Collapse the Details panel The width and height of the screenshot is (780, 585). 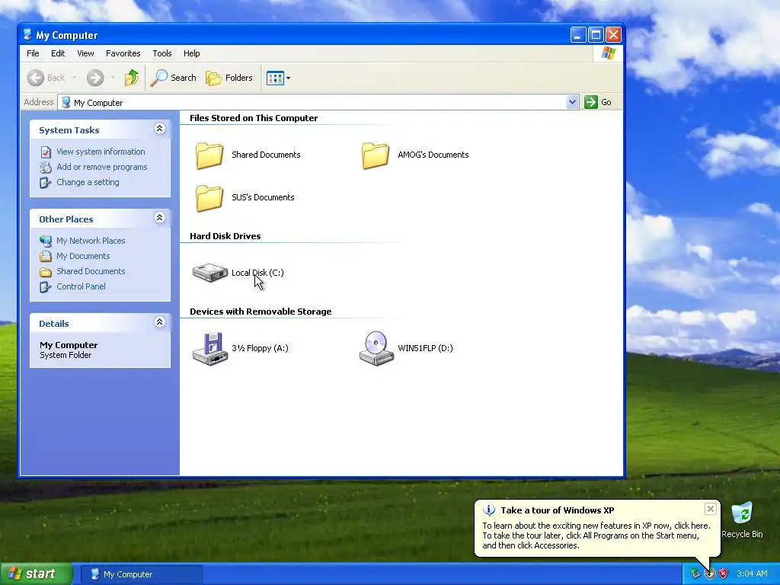(159, 322)
